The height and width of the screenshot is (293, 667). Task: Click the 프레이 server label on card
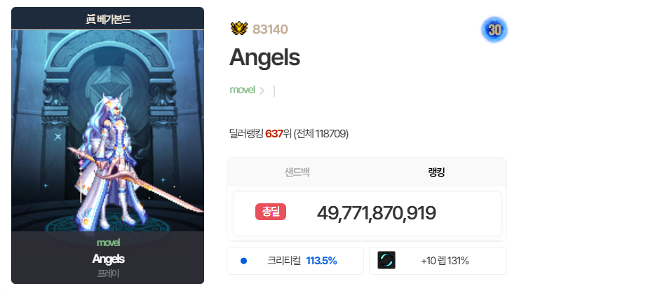point(108,273)
